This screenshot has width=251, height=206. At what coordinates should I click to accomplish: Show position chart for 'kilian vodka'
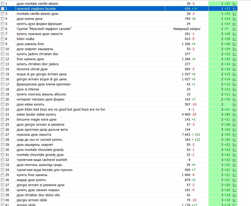pos(235,39)
